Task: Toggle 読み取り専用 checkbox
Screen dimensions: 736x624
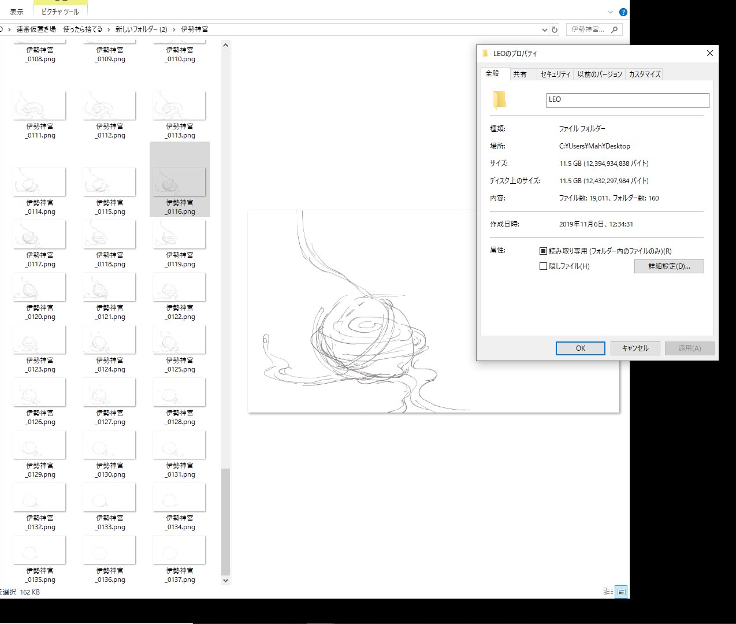Action: 543,251
